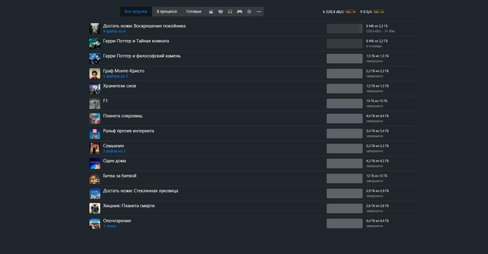The image size is (488, 254).
Task: Switch to the Все загрузки tab
Action: click(136, 12)
